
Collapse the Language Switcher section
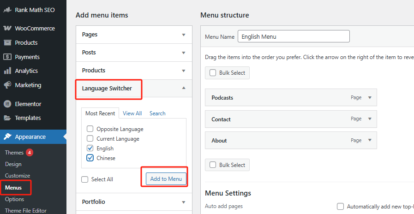point(183,88)
